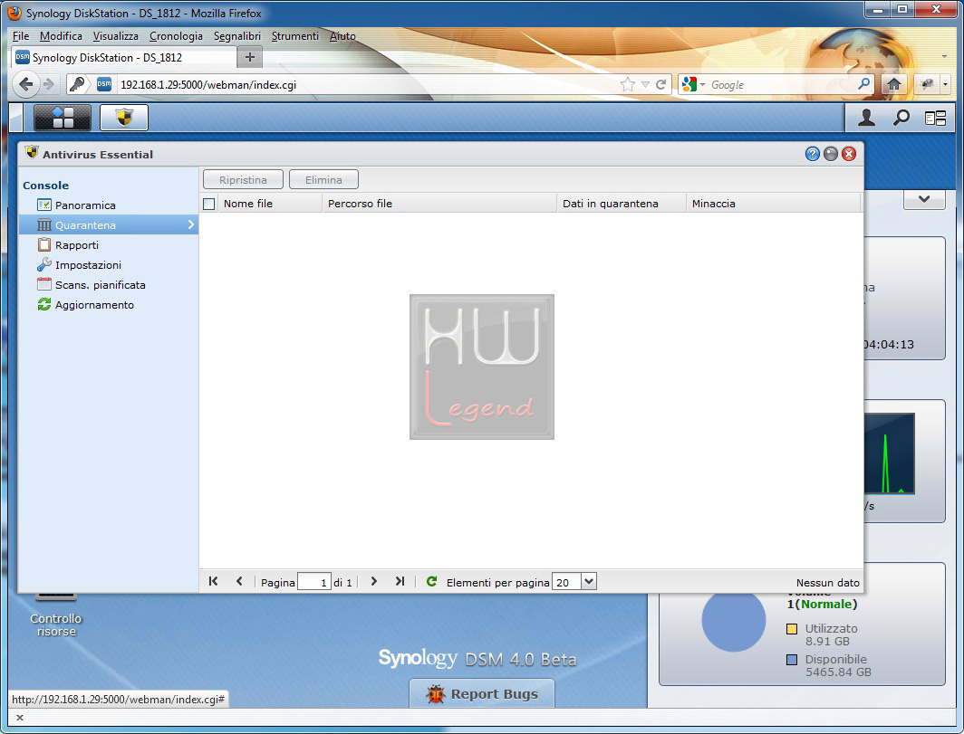
Task: Toggle the DSM widgets panel icon
Action: [x=935, y=118]
